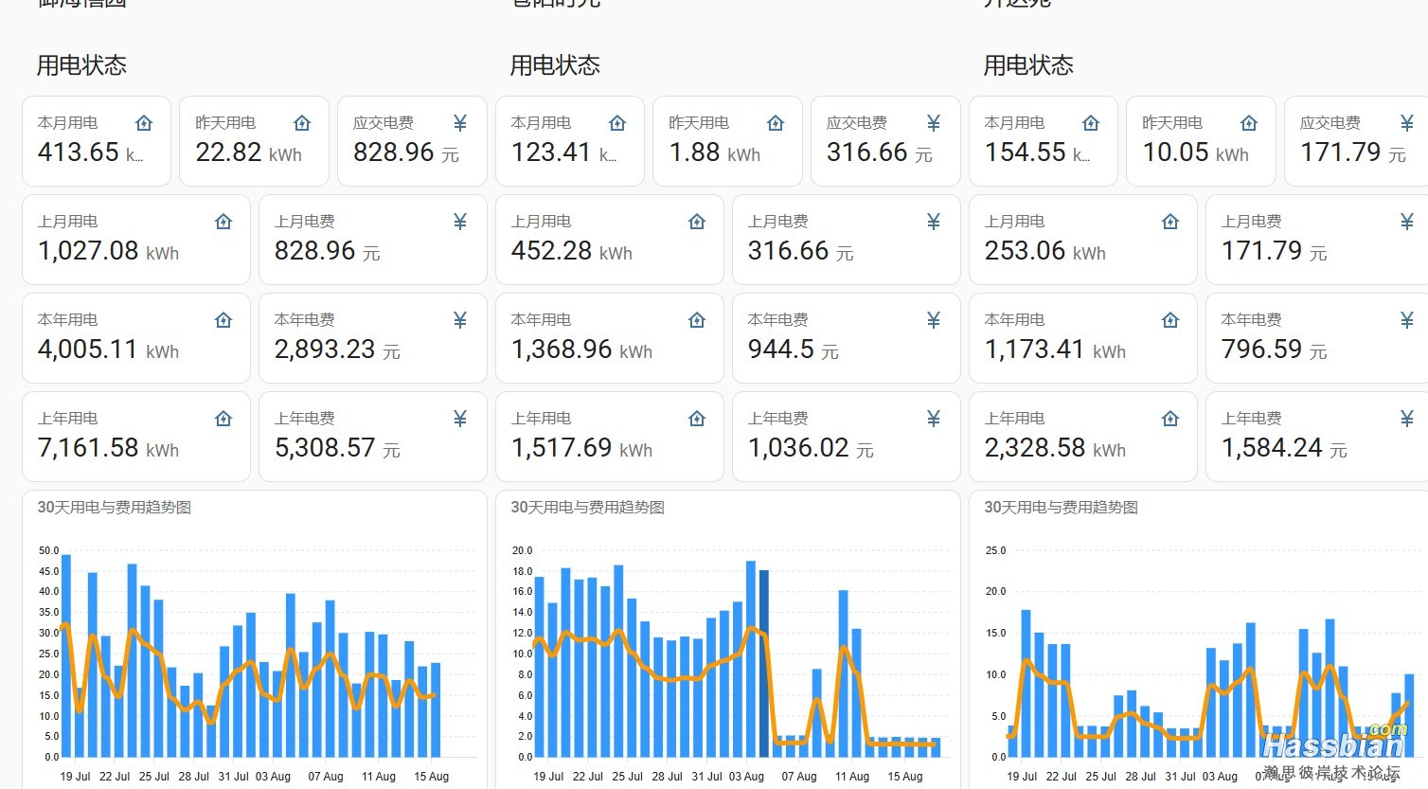This screenshot has width=1428, height=789.
Task: Select the 1,173.41 kWh 本年用电 value
Action: click(1055, 350)
